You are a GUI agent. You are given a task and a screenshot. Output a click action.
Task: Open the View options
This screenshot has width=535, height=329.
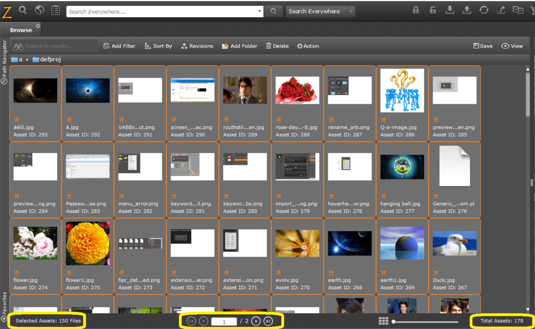(x=512, y=46)
